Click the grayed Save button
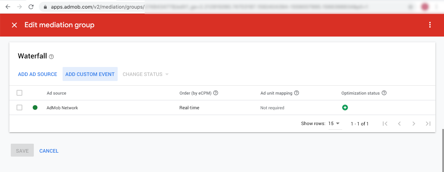The width and height of the screenshot is (444, 172). click(22, 150)
